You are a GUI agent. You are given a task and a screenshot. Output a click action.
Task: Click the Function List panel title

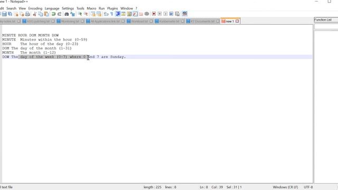323,20
